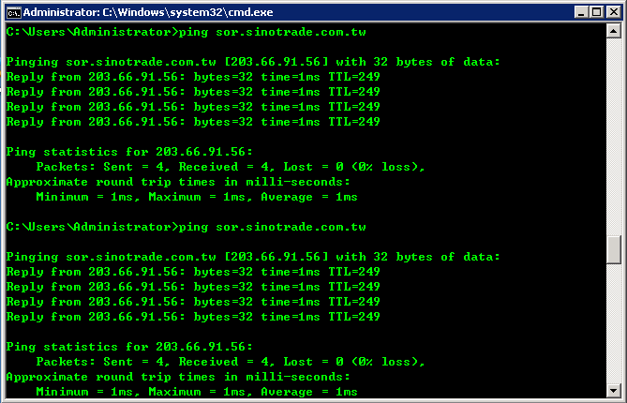Click scrollbar track below the thumb
This screenshot has width=627, height=403.
[613, 323]
